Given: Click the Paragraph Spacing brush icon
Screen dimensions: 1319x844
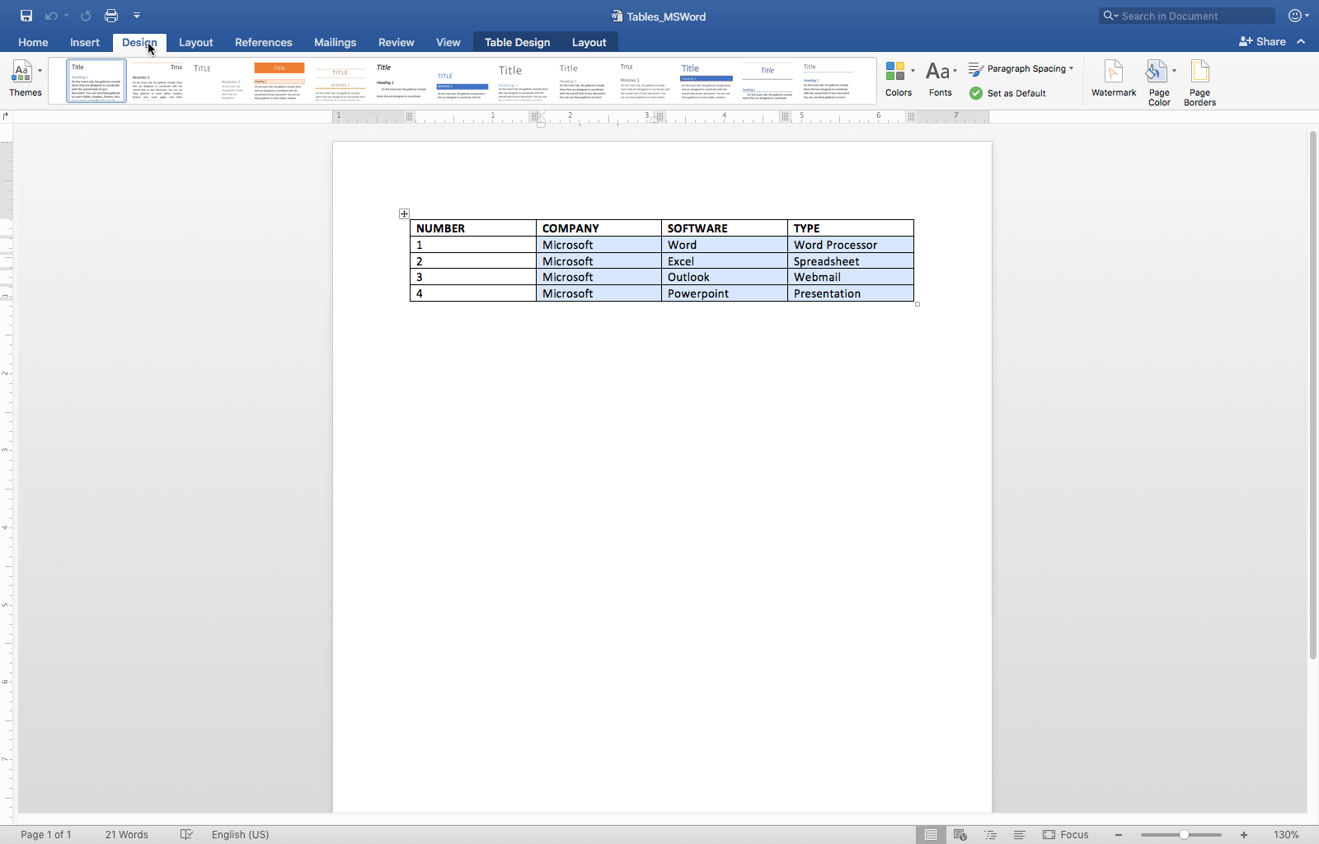Looking at the screenshot, I should click(x=976, y=68).
